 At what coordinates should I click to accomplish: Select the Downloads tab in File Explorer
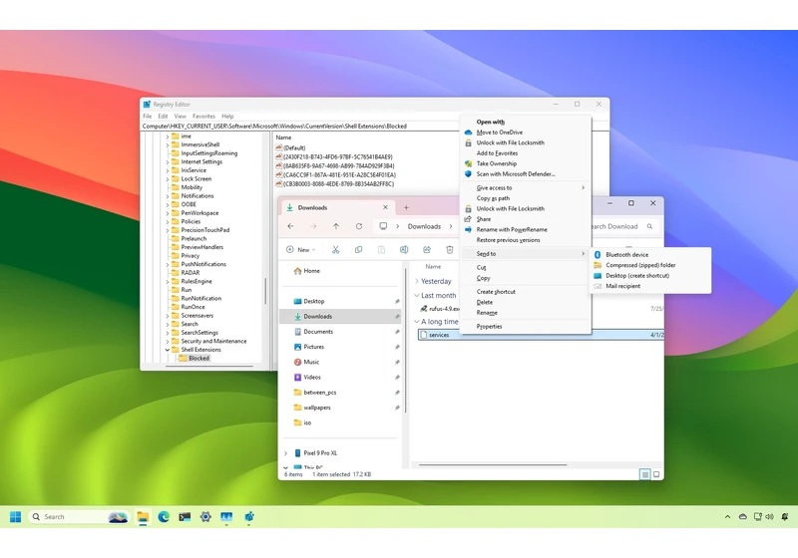[x=338, y=207]
